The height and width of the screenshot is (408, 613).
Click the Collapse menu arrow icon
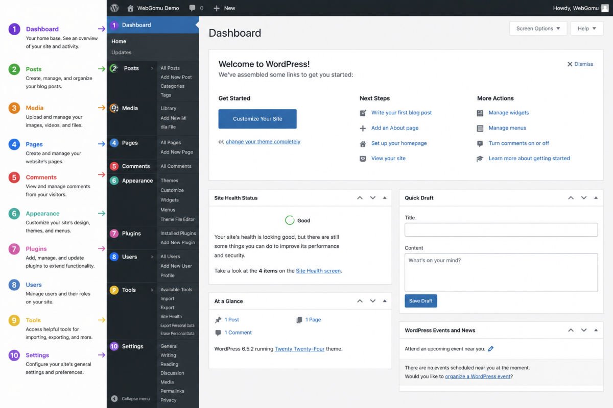(x=114, y=399)
